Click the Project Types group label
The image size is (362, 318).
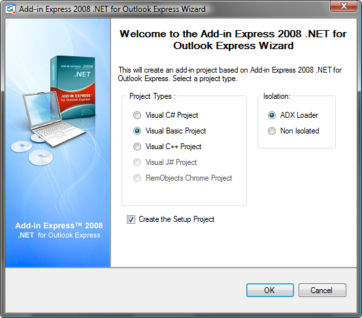152,96
